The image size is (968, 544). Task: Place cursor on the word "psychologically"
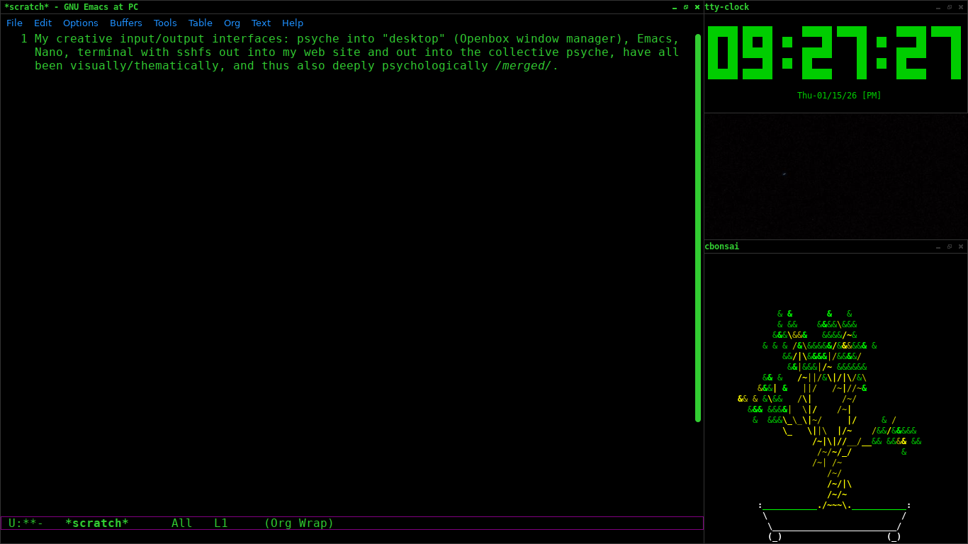coord(435,66)
